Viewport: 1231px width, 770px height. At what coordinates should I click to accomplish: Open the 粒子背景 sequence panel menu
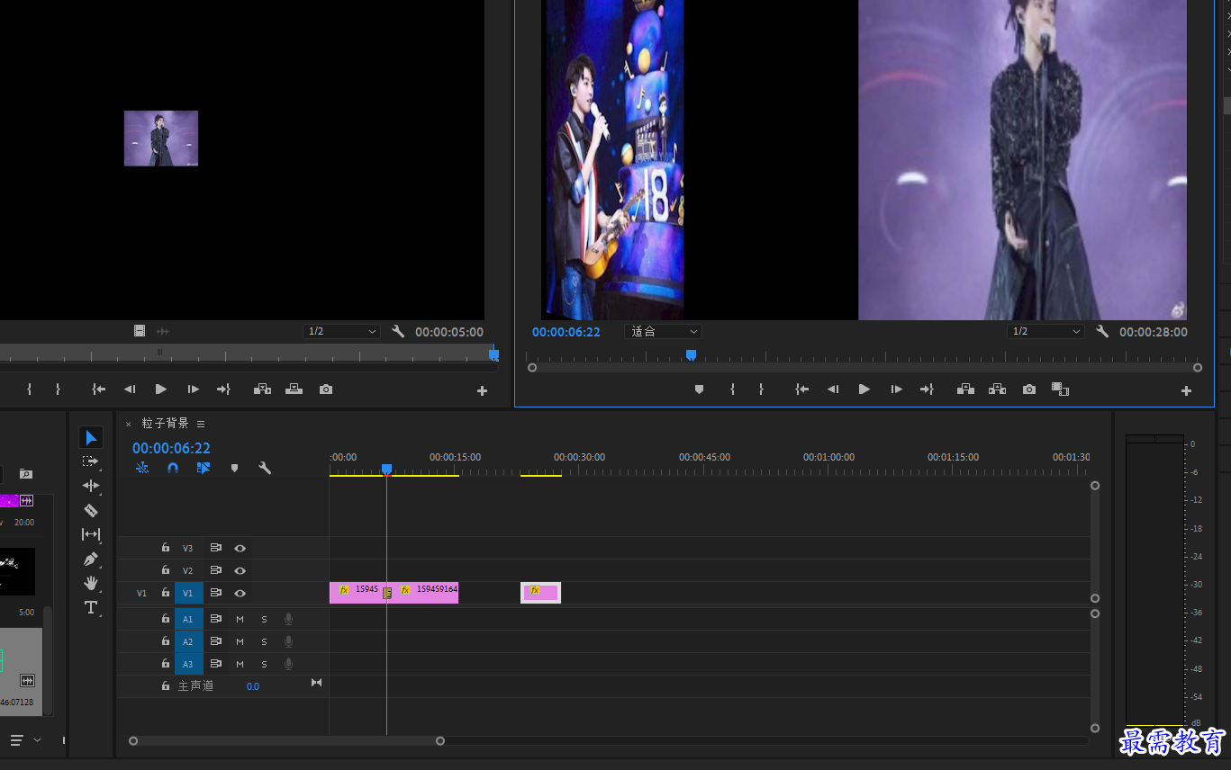(201, 424)
